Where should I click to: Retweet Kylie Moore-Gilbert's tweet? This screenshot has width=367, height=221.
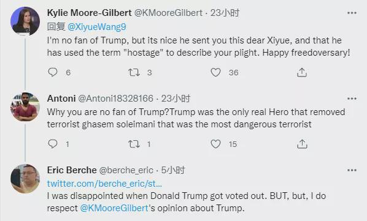134,72
